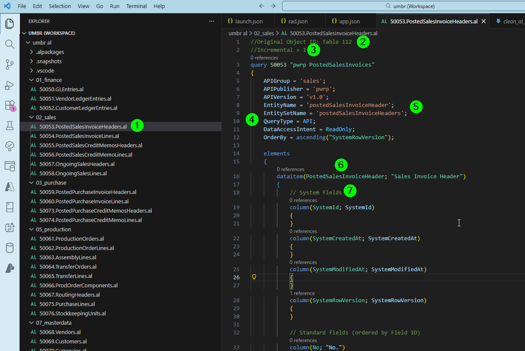The height and width of the screenshot is (351, 525).
Task: Click the VS Code logo icon
Action: pyautogui.click(x=7, y=6)
